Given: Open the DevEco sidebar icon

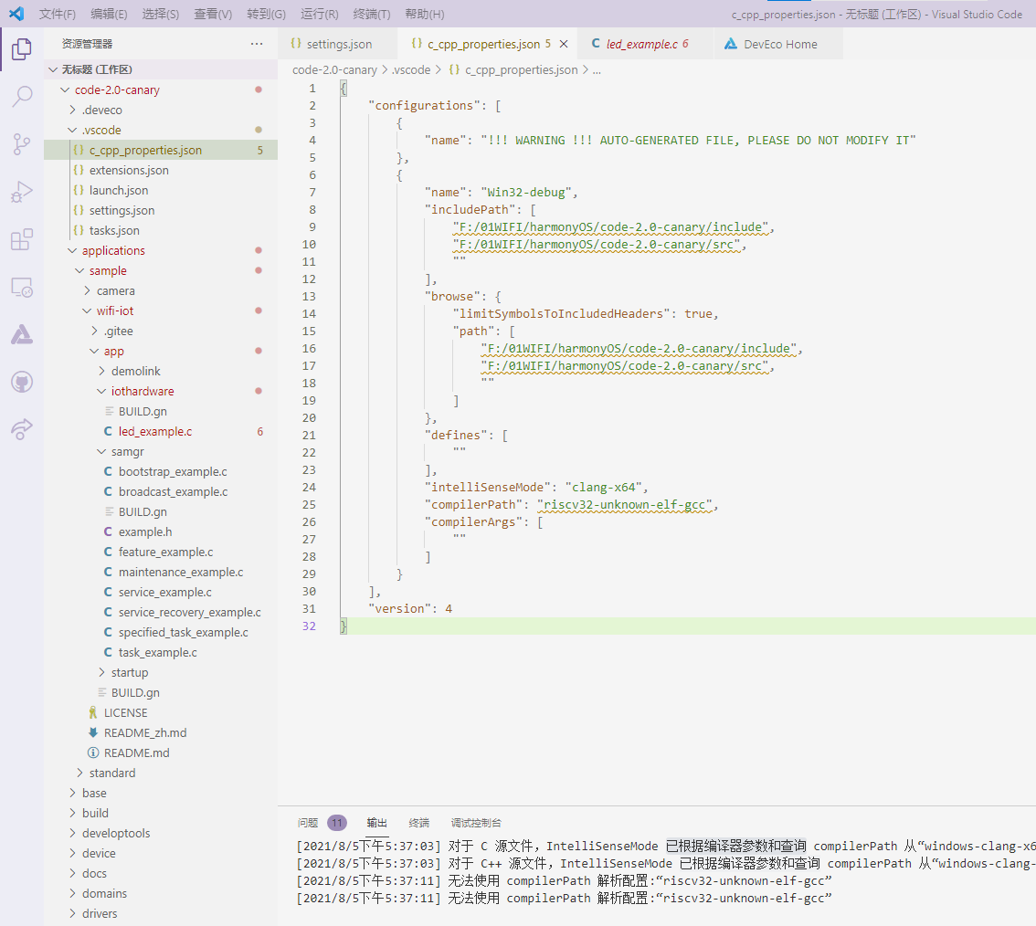Looking at the screenshot, I should point(22,334).
